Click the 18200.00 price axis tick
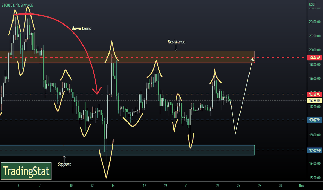The image size is (323, 190). click(x=315, y=178)
